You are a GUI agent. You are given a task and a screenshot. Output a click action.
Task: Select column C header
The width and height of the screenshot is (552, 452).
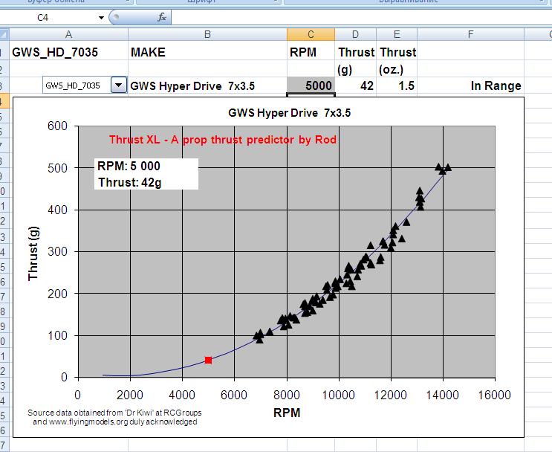pos(311,34)
